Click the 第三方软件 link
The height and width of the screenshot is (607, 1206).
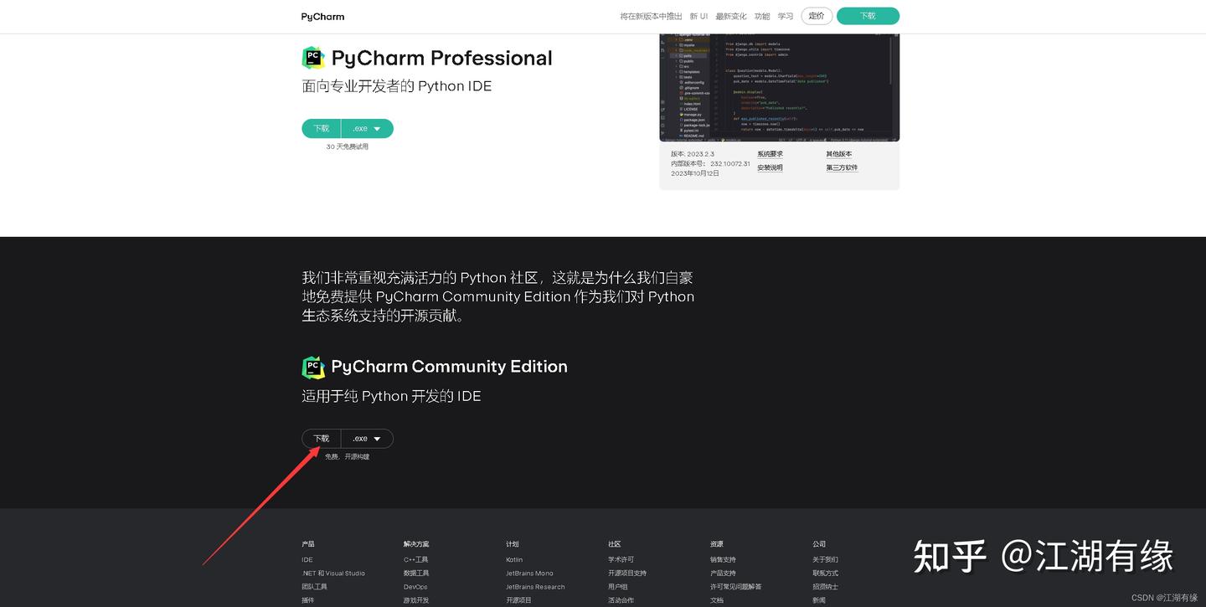pos(841,167)
